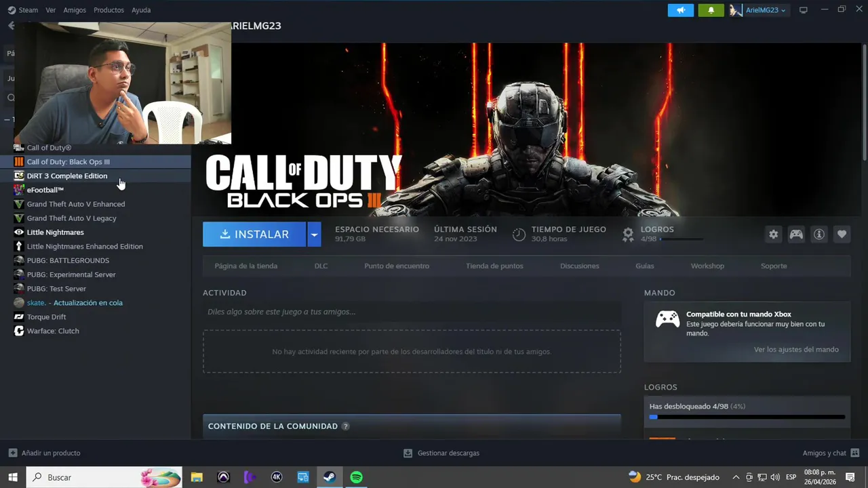Click the Steam taskbar icon
868x488 pixels.
330,477
